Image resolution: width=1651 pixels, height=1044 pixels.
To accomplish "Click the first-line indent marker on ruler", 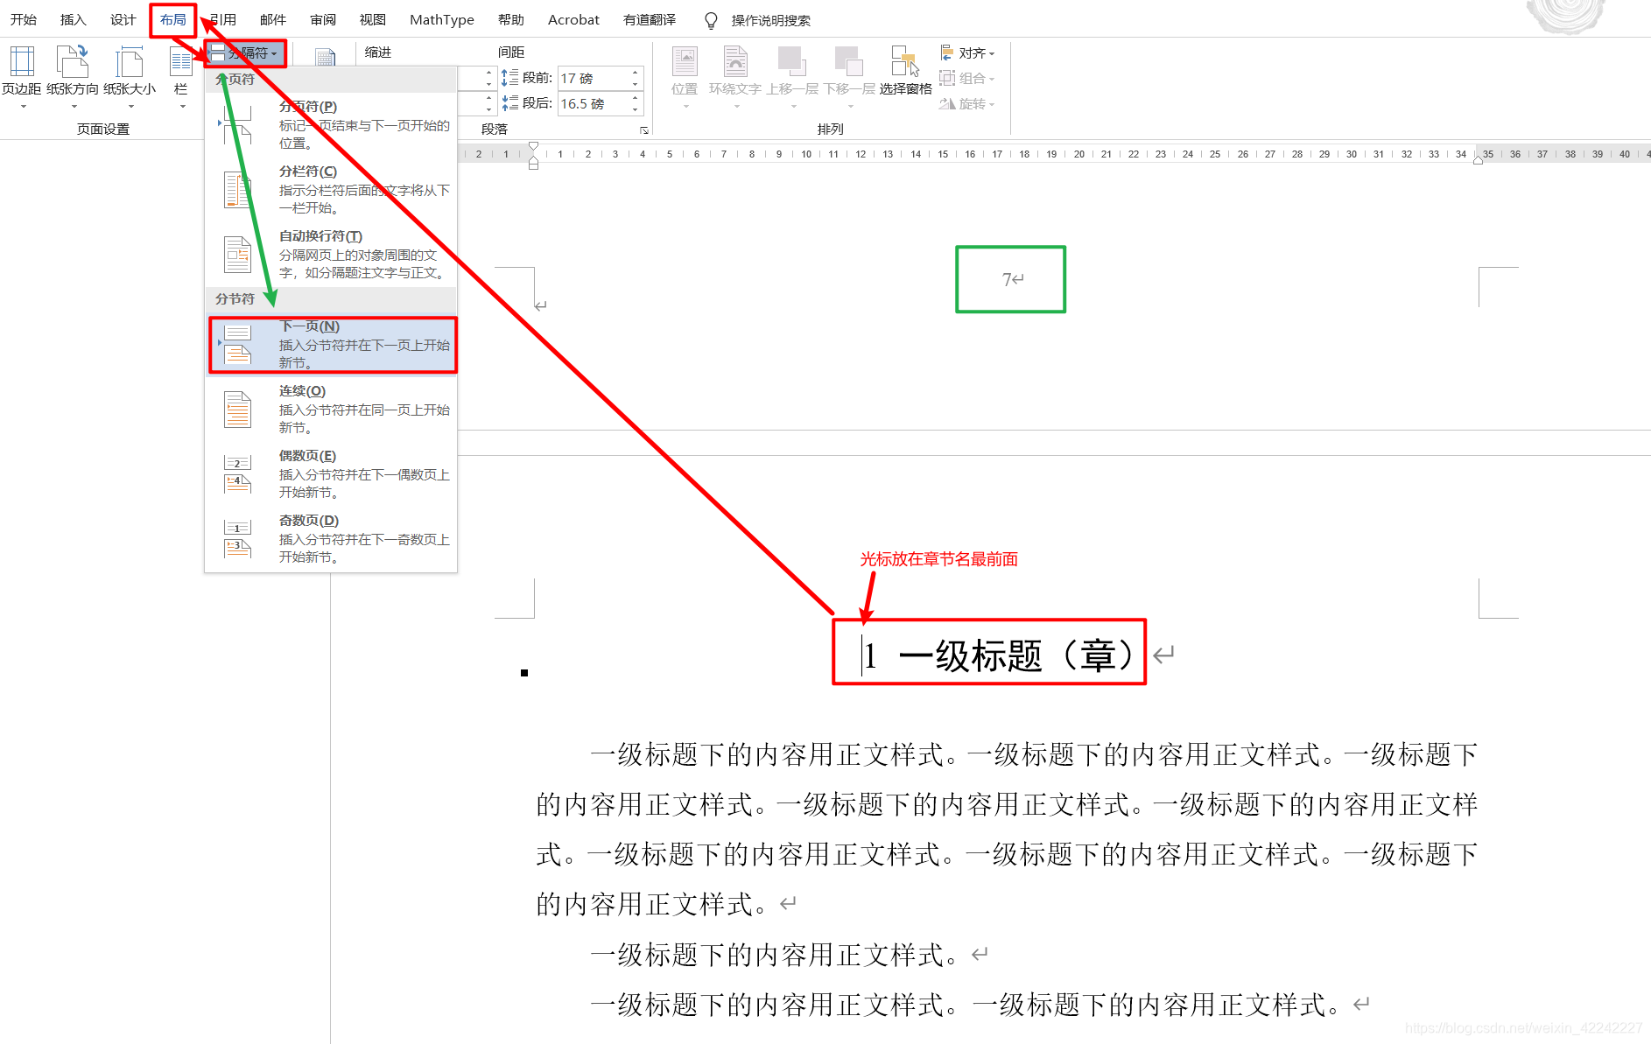I will 534,147.
